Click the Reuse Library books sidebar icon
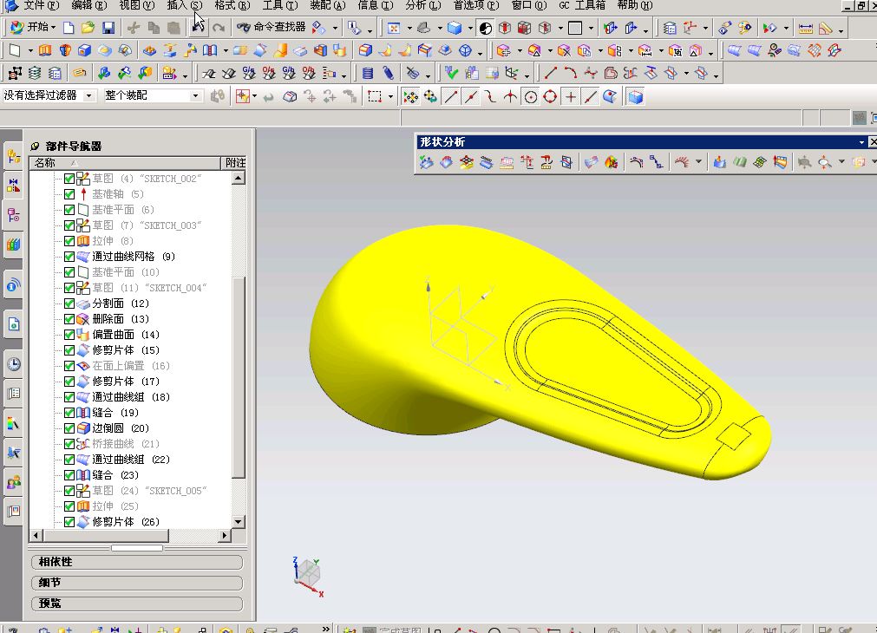This screenshot has height=633, width=877. click(x=13, y=245)
